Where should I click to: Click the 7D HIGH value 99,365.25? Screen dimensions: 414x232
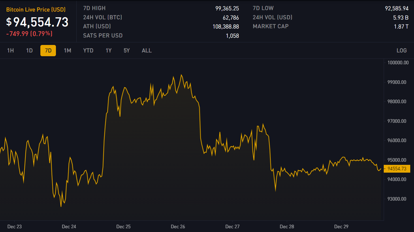point(227,8)
